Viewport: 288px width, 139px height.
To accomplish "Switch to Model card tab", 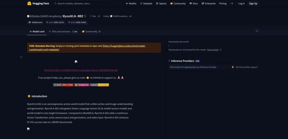I will pos(37,31).
